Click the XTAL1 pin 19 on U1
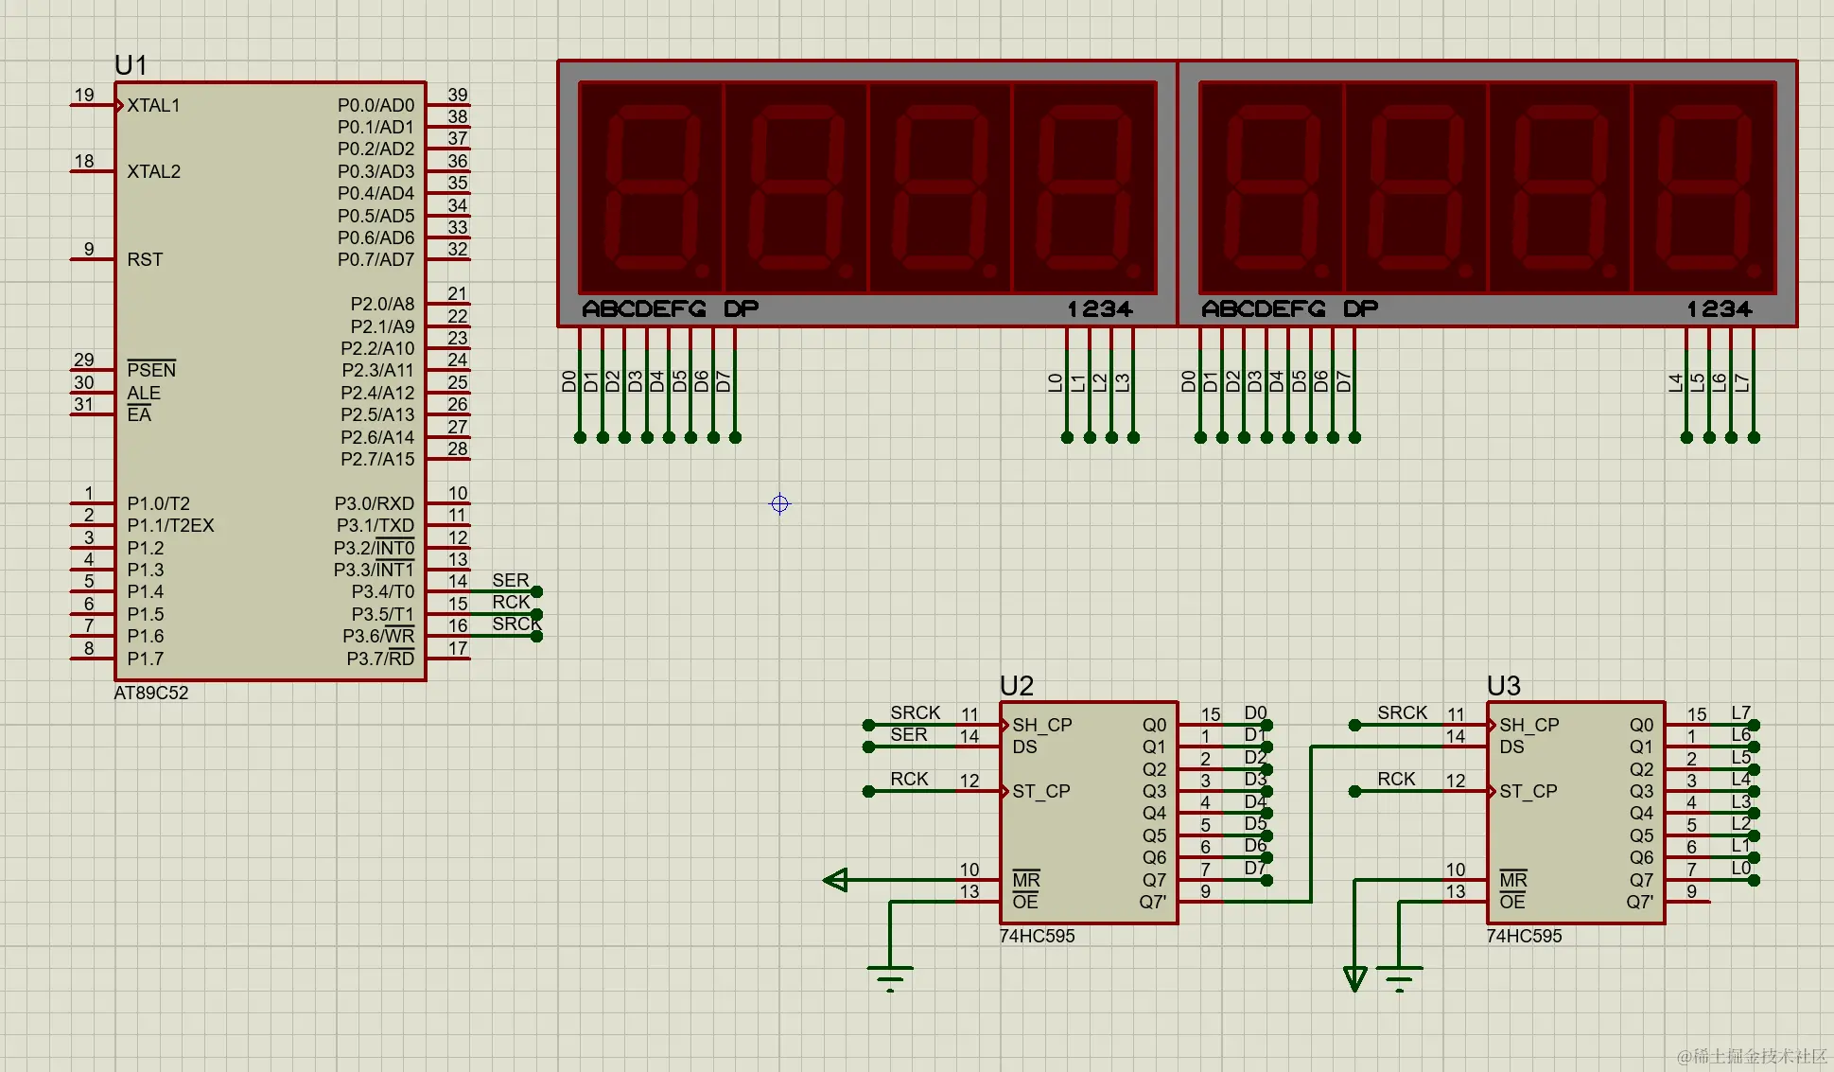This screenshot has height=1072, width=1834. point(93,105)
